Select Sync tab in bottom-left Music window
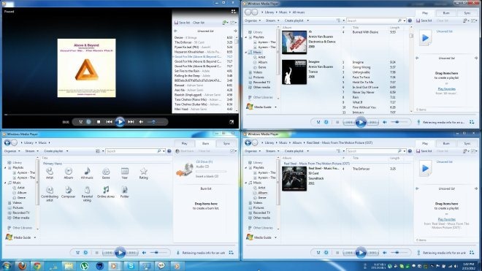Image resolution: width=482 pixels, height=271 pixels. pyautogui.click(x=226, y=143)
